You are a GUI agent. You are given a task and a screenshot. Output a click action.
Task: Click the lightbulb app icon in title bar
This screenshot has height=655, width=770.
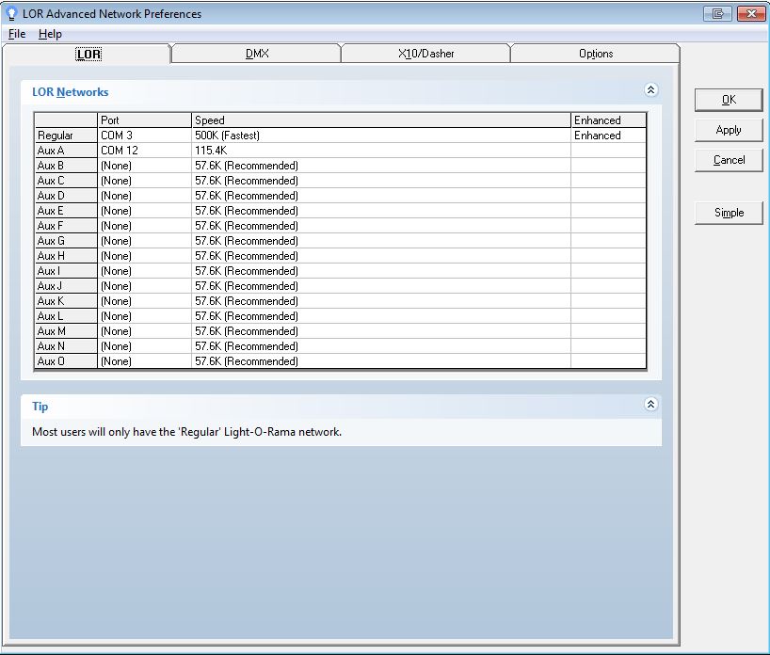click(11, 13)
